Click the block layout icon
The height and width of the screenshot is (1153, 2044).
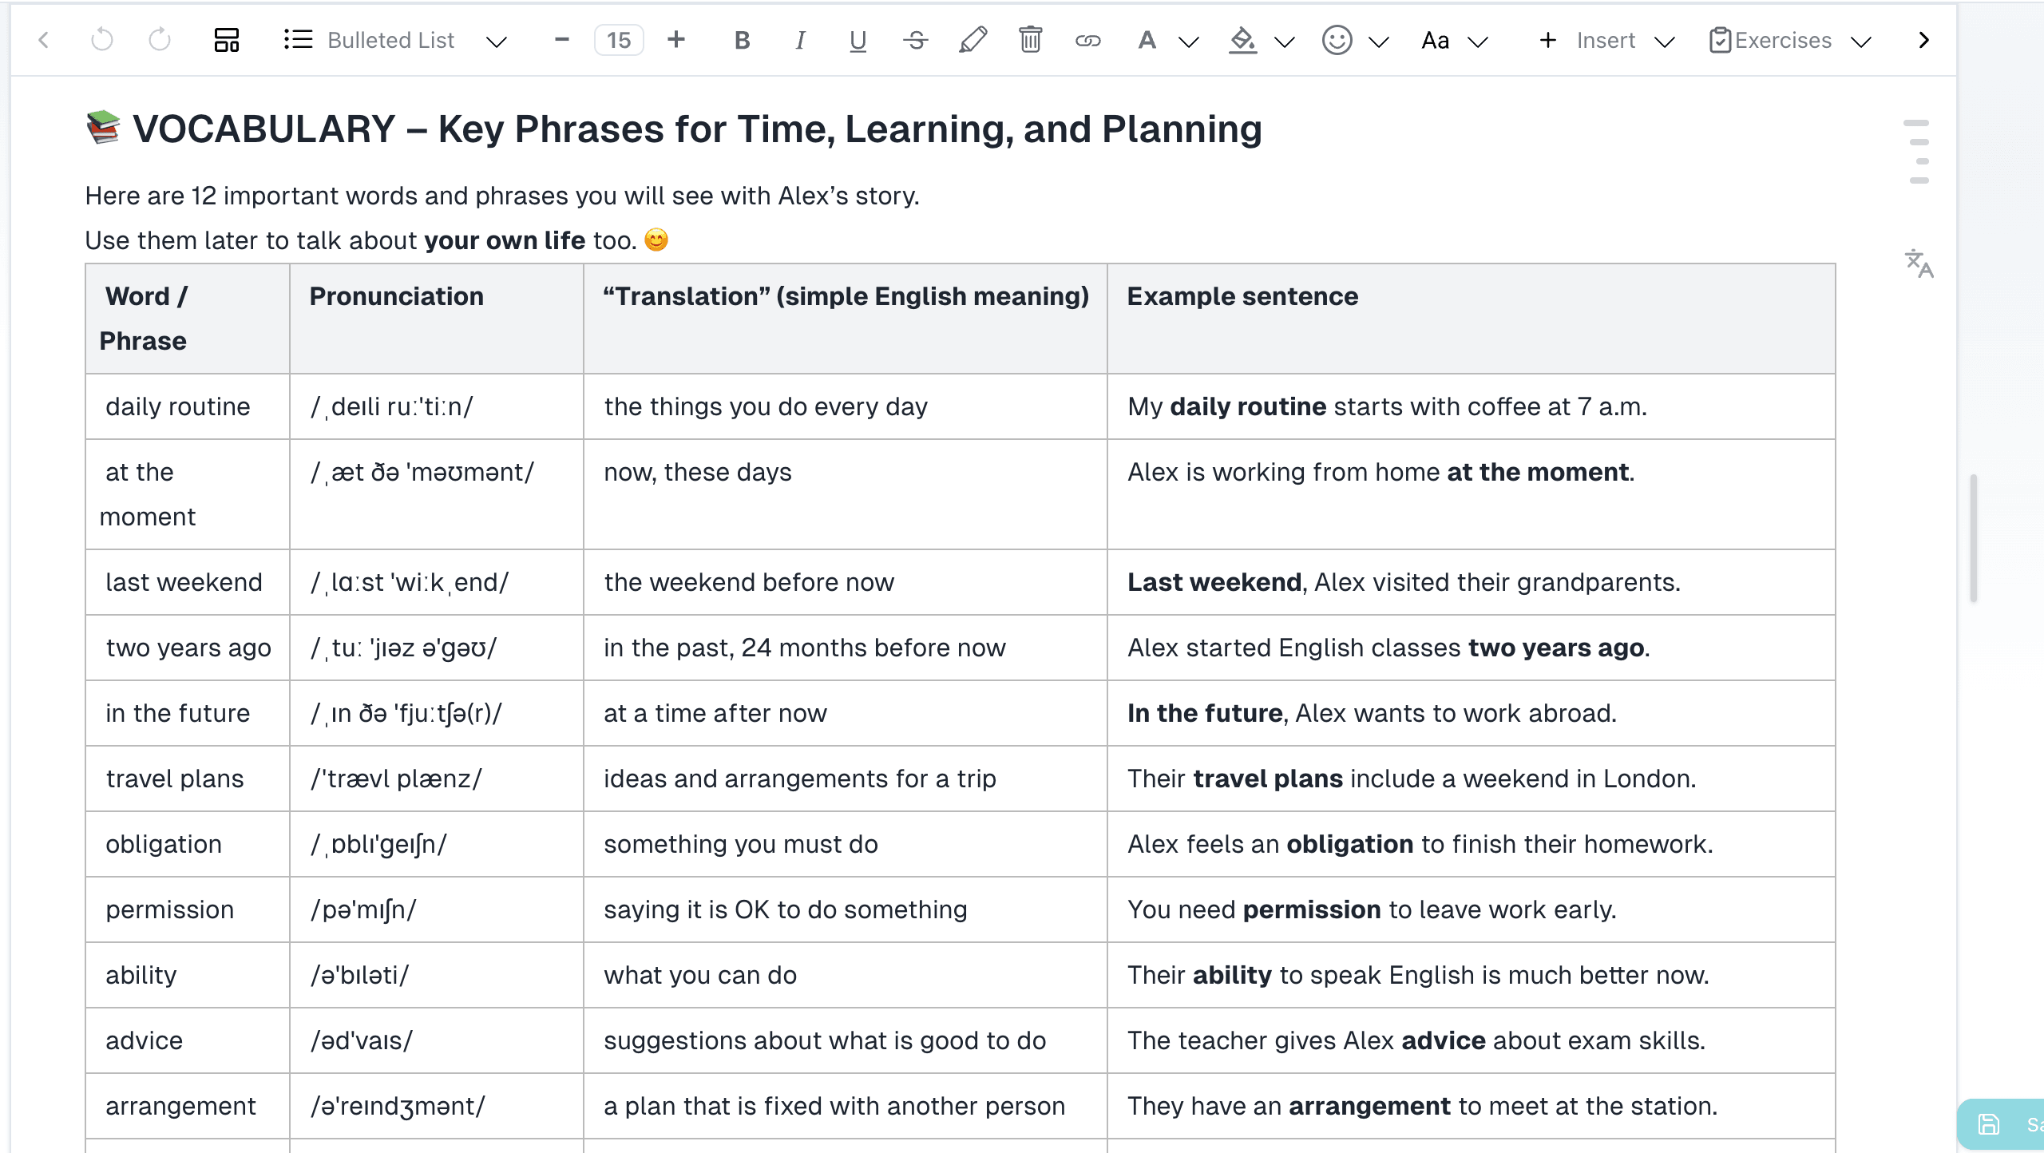[x=226, y=39]
